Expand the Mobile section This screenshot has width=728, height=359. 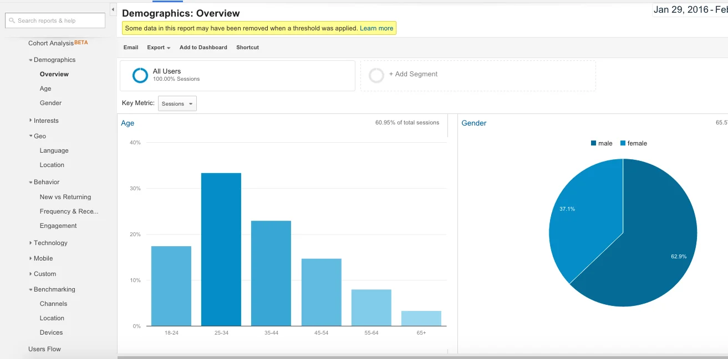coord(30,258)
